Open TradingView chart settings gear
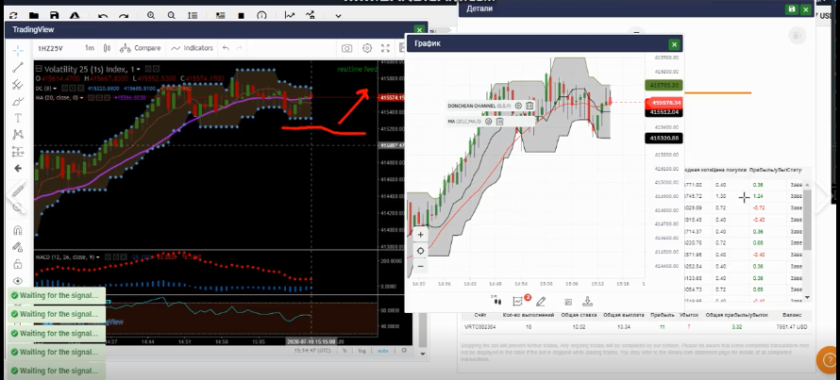 [x=367, y=48]
